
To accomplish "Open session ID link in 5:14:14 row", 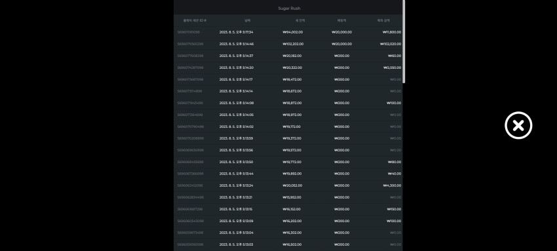I will click(x=189, y=91).
